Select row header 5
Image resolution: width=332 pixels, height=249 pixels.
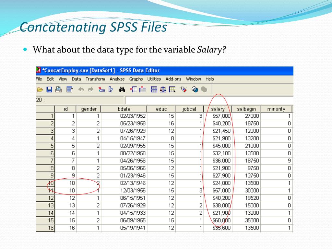pyautogui.click(x=45, y=146)
